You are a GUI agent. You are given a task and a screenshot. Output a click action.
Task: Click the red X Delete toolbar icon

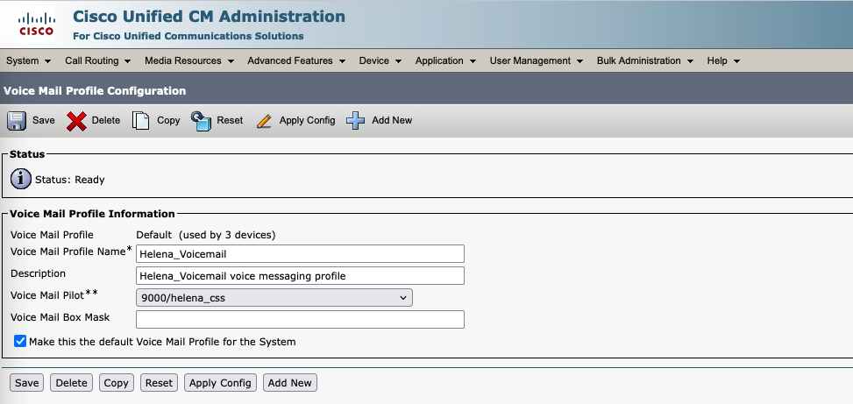click(x=77, y=121)
